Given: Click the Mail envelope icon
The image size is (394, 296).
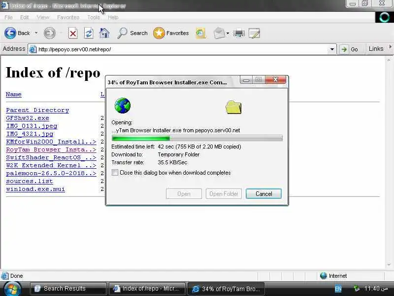Looking at the screenshot, I should point(219,33).
